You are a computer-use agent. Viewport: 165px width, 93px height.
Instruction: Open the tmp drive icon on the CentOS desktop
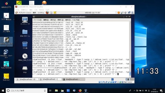point(25,69)
